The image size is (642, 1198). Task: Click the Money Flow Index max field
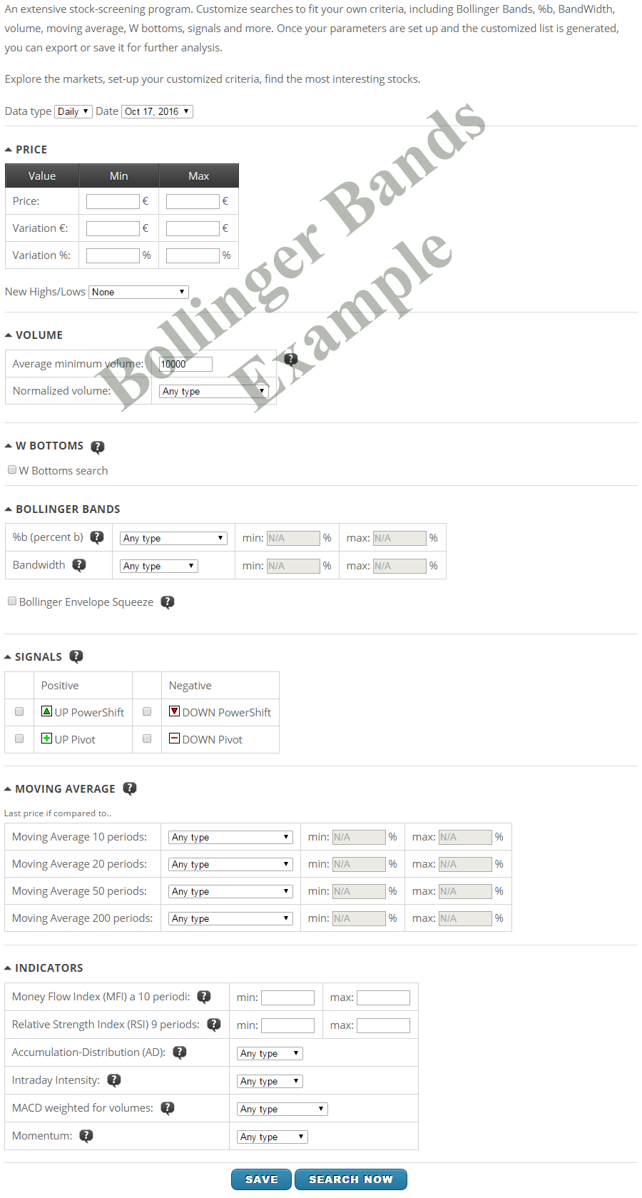click(383, 998)
